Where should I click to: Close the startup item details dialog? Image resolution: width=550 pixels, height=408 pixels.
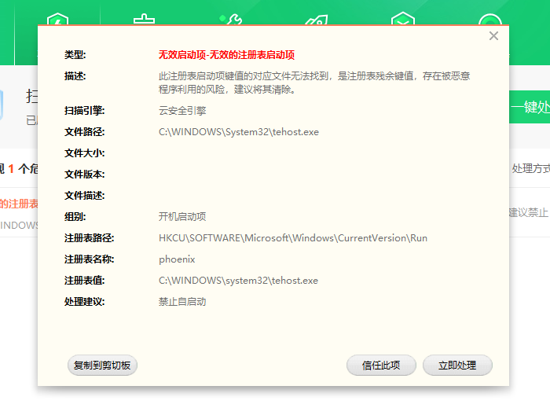point(493,36)
